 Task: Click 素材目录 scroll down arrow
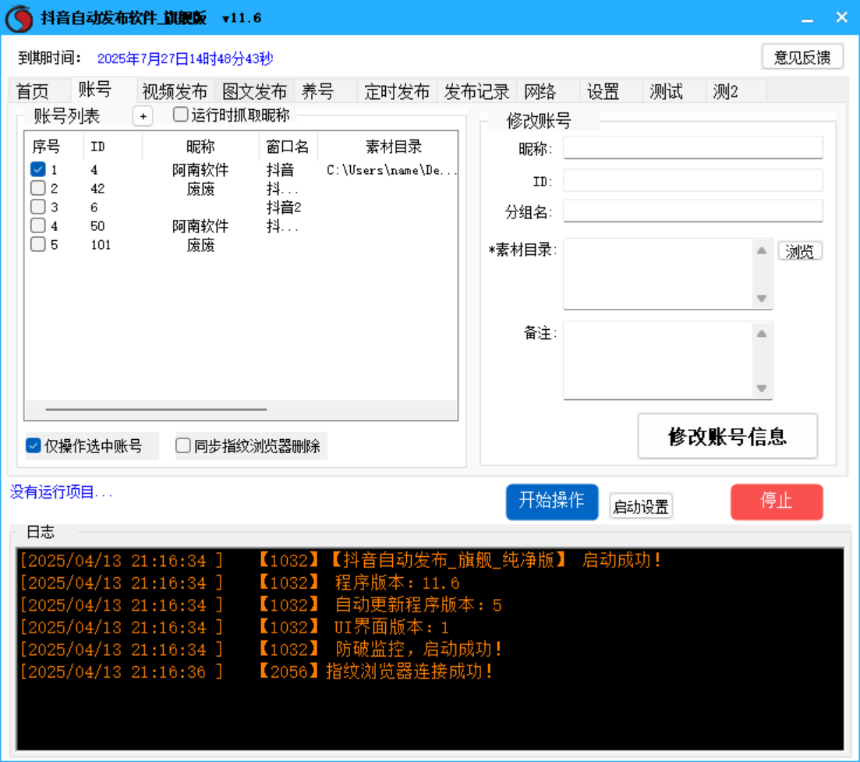coord(762,299)
